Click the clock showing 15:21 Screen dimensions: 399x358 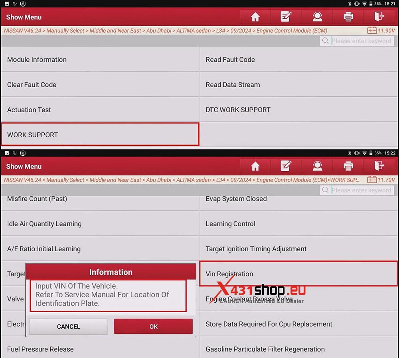(390, 4)
